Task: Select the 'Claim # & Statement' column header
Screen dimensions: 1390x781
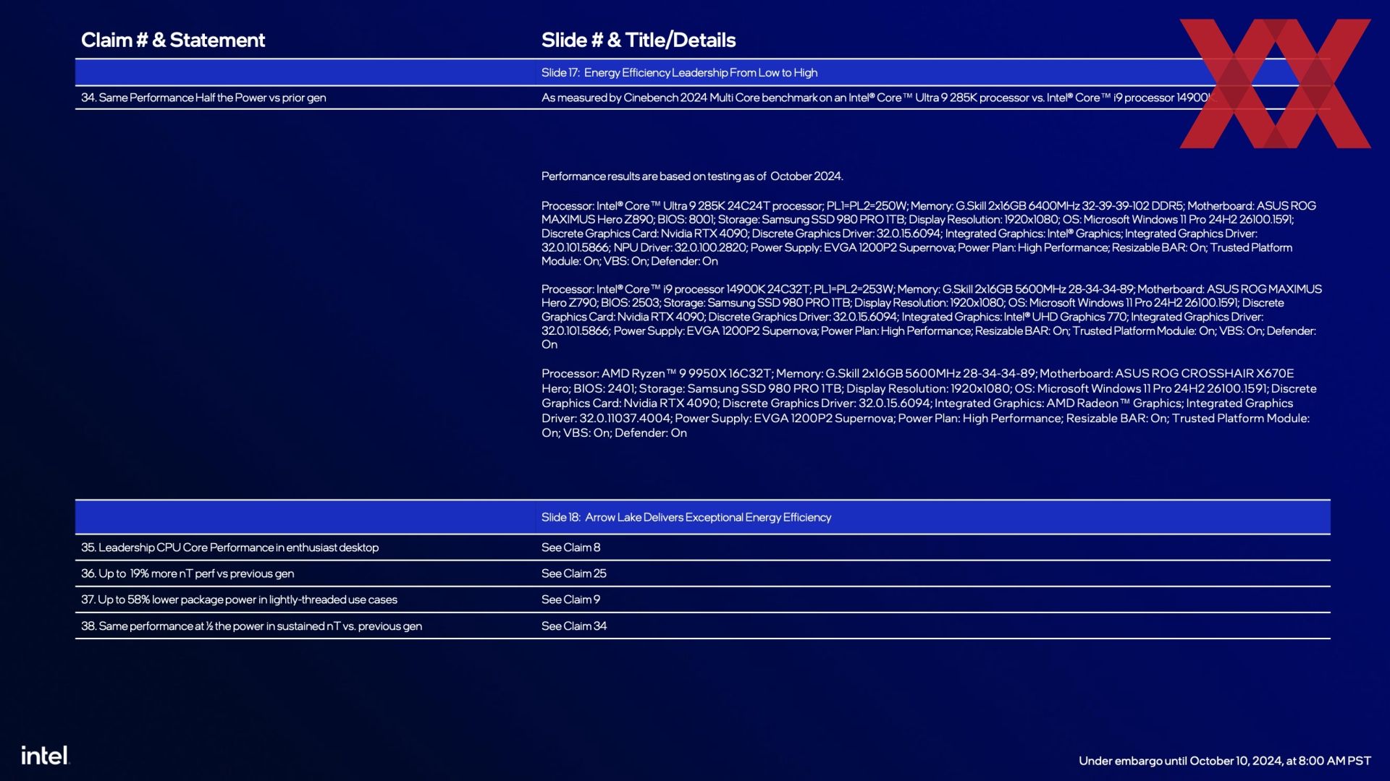Action: [173, 40]
